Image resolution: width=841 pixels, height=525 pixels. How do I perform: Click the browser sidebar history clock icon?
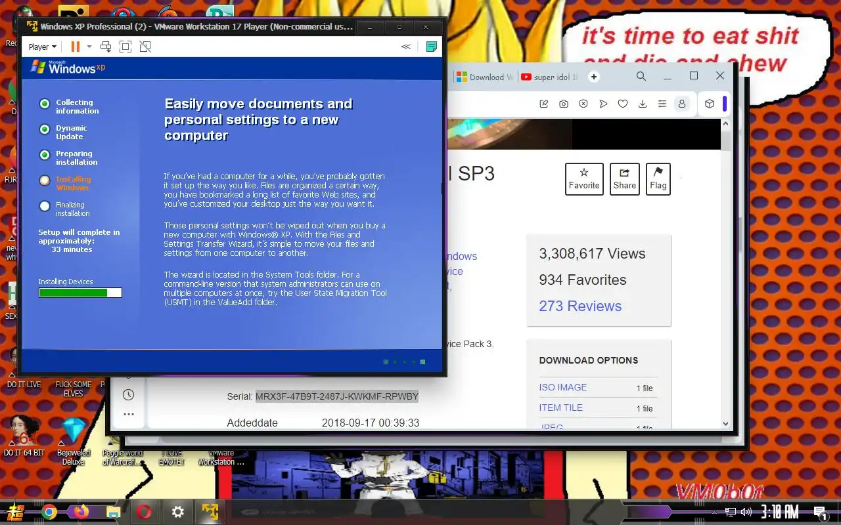(x=128, y=394)
